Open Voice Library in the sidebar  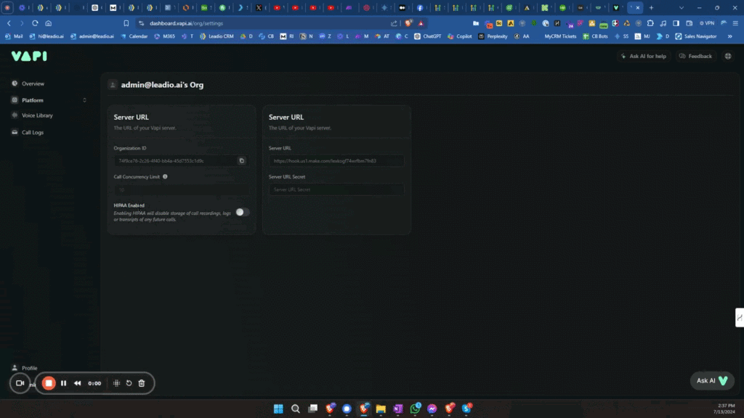(x=37, y=115)
